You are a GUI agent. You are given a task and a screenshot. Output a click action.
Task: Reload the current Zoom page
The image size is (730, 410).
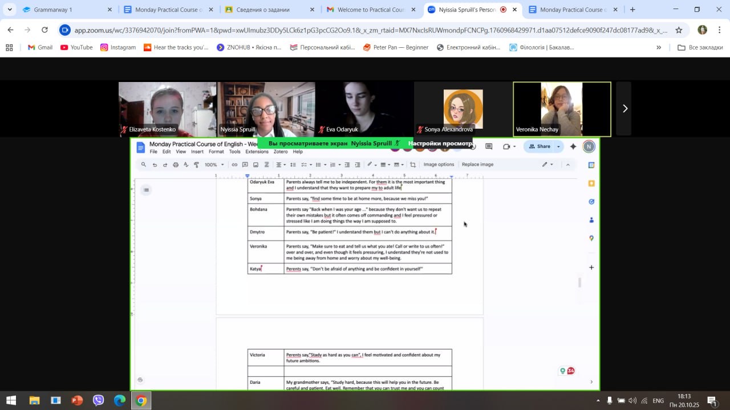44,30
